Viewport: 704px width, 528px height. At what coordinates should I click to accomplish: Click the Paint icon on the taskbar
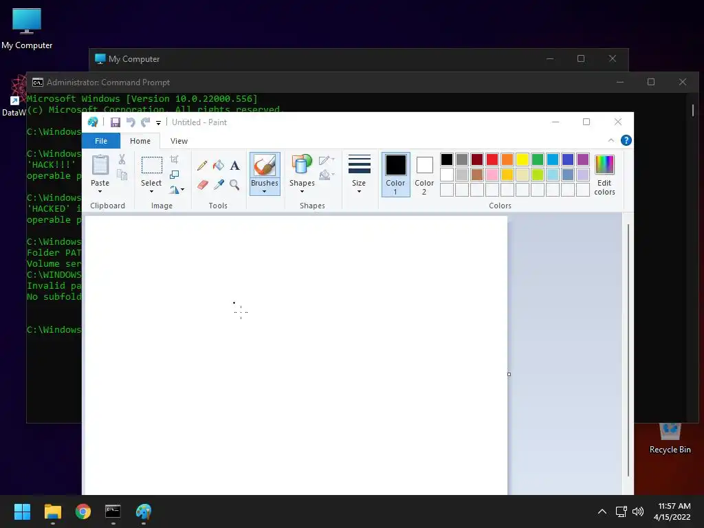pyautogui.click(x=144, y=511)
